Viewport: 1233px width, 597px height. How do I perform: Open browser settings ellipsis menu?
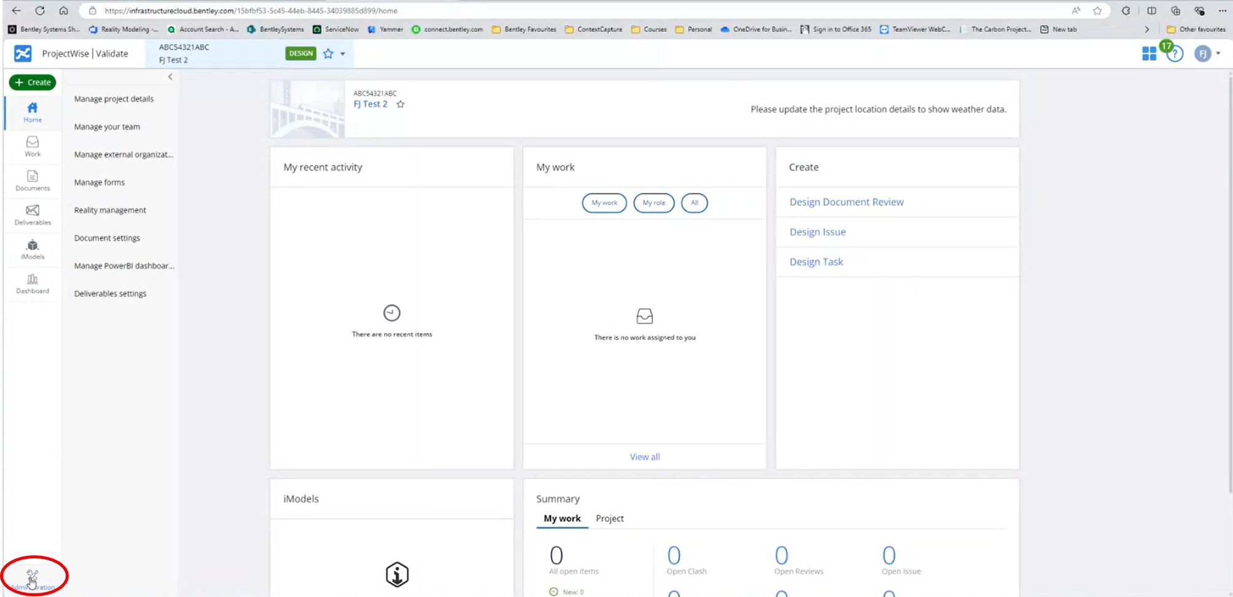point(1222,10)
